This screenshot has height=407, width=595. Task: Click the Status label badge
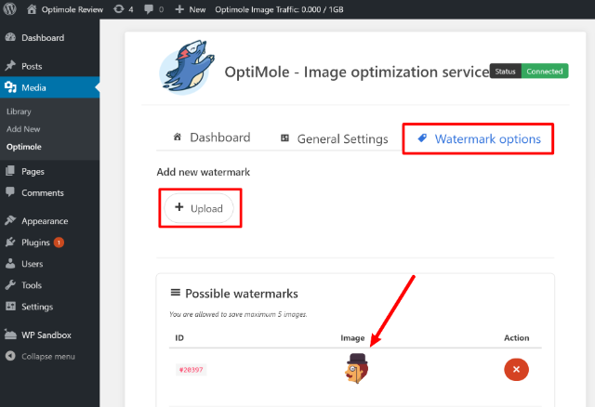click(505, 71)
